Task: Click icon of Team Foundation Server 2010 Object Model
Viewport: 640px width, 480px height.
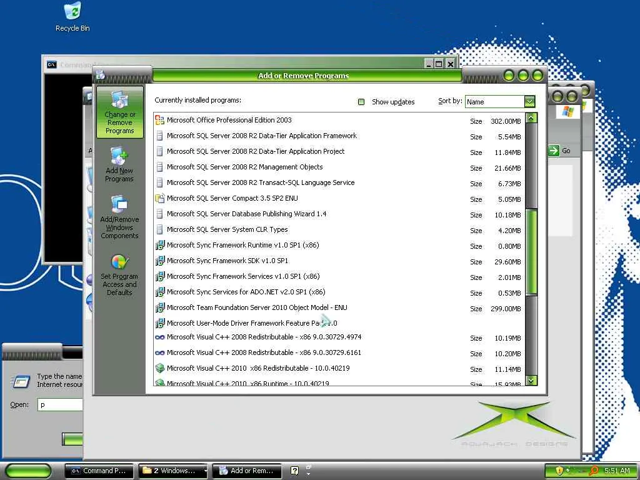Action: click(x=160, y=307)
